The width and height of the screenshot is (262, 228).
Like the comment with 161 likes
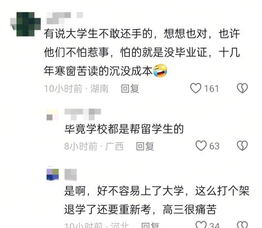click(196, 88)
